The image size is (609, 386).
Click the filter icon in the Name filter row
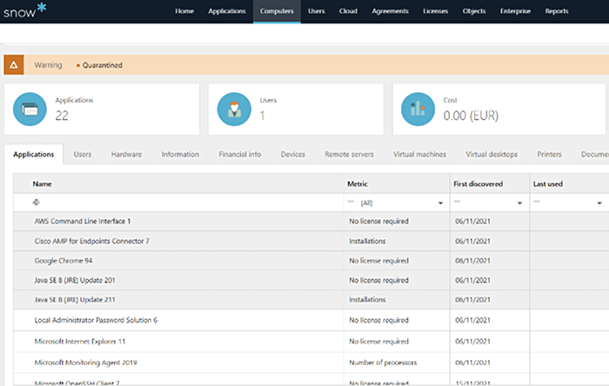point(37,202)
